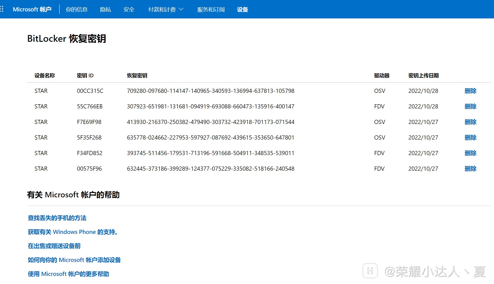Switch to the 安全 section
The height and width of the screenshot is (284, 494).
(x=129, y=9)
